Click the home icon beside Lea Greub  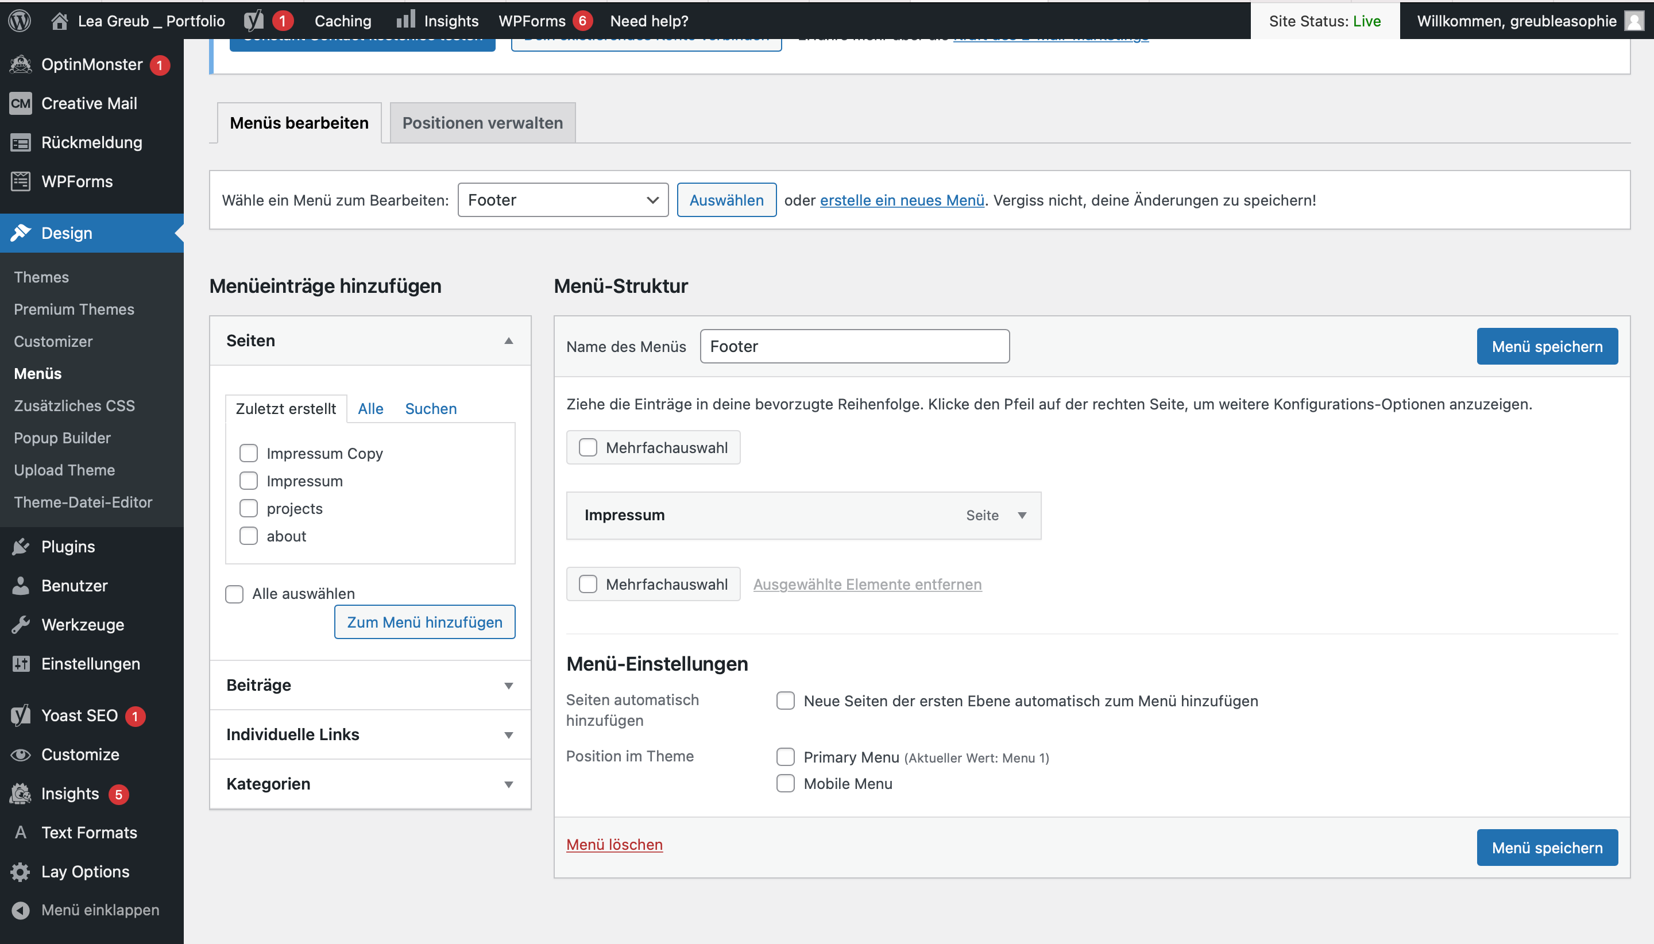(59, 21)
